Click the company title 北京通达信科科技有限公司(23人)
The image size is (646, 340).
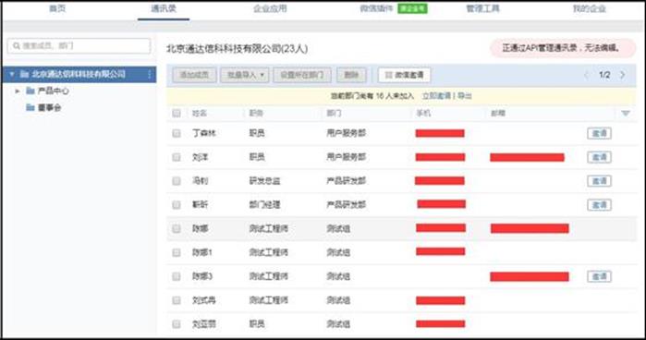point(237,49)
